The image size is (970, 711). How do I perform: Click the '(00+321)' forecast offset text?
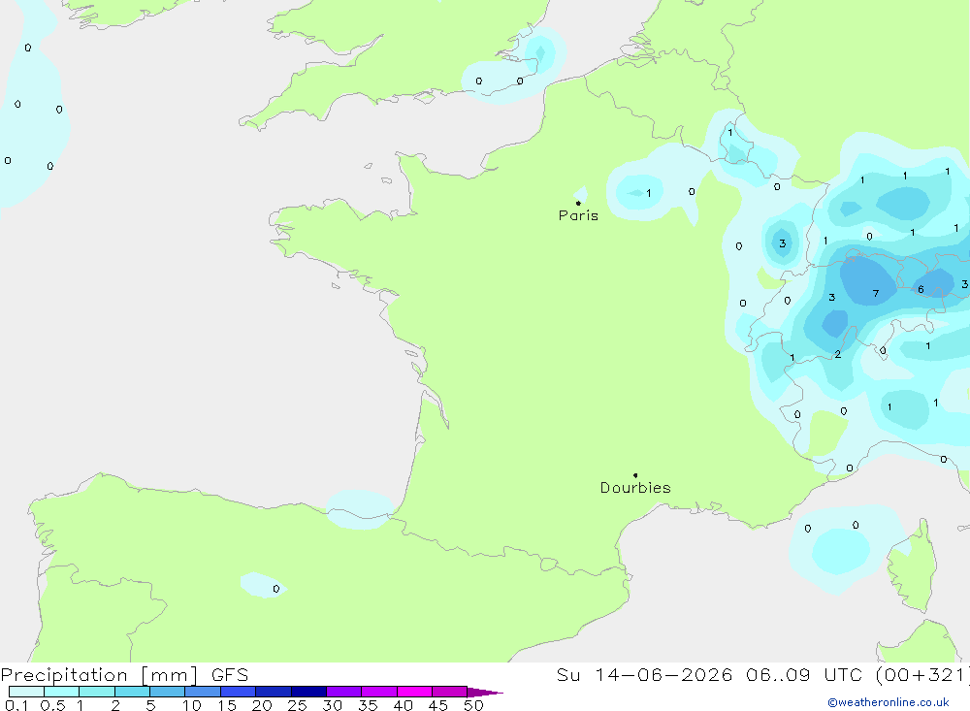click(x=922, y=675)
